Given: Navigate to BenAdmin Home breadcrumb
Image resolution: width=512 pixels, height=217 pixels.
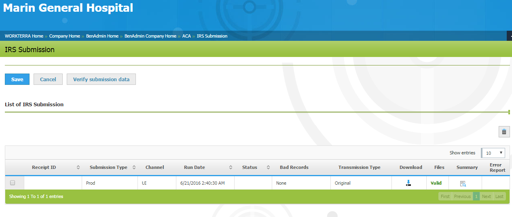Looking at the screenshot, I should pos(102,36).
